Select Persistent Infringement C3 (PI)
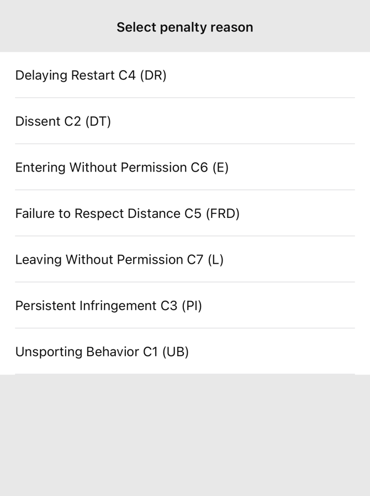The image size is (370, 496). (185, 305)
